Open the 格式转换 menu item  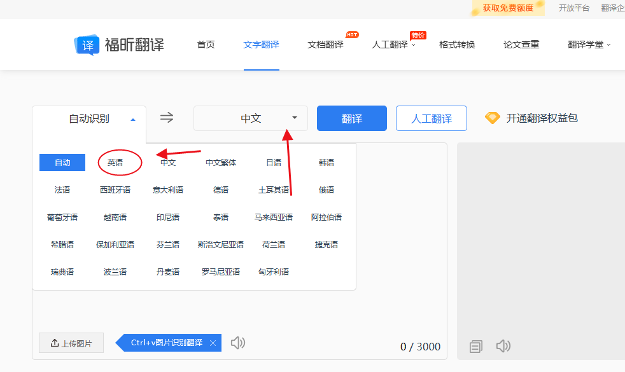pyautogui.click(x=456, y=45)
